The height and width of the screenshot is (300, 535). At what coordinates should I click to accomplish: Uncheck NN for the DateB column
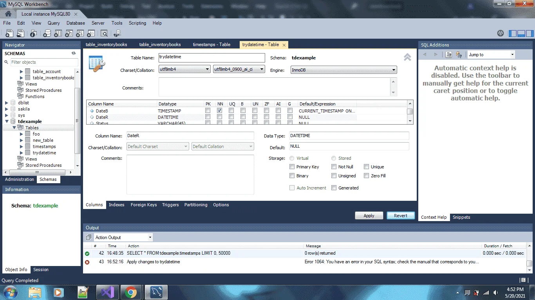(x=220, y=111)
